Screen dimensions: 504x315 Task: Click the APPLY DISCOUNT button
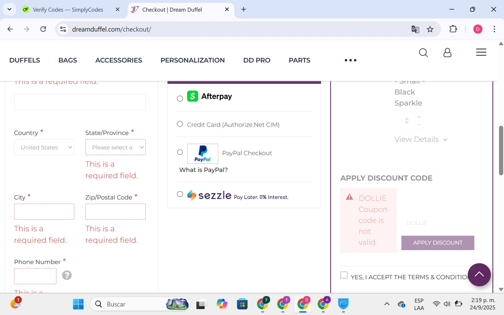coord(438,243)
